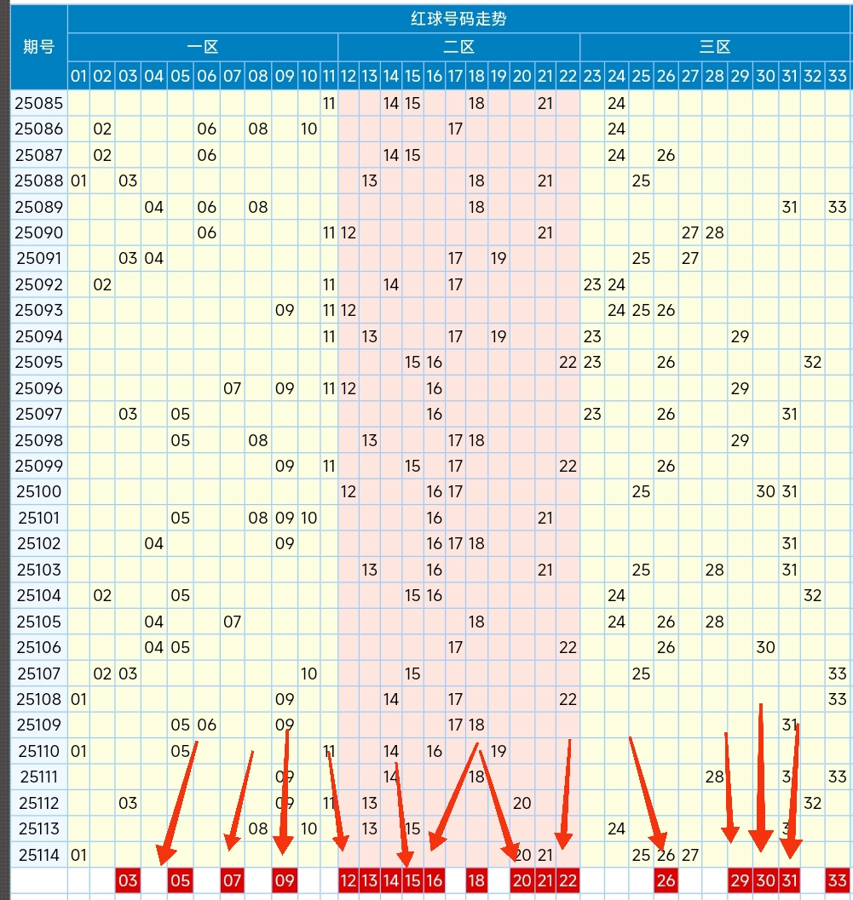Click column header 08

pyautogui.click(x=258, y=76)
